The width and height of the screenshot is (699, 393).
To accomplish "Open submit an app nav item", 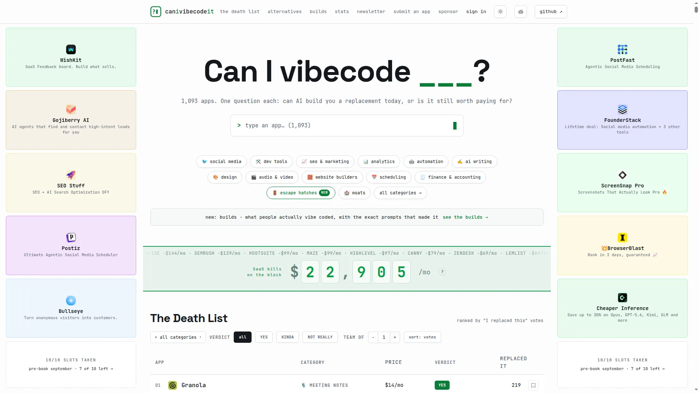I will tap(412, 12).
